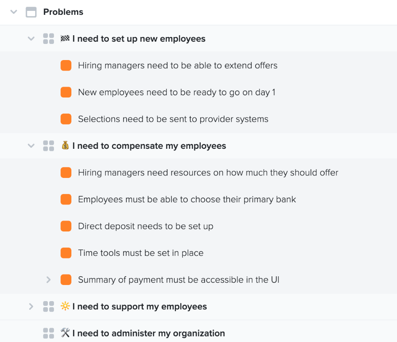Click orange swatch for Direct deposit item
397x342 pixels.
pyautogui.click(x=66, y=226)
